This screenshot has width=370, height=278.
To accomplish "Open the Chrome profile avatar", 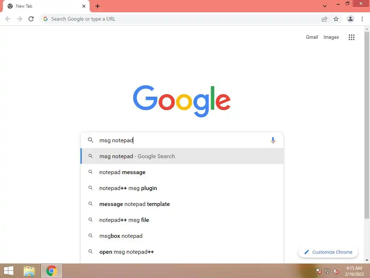I will (350, 19).
